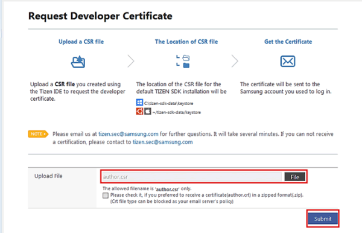Screen dimensions: 362x233
Task: Click the folder location icon
Action: pos(183,62)
